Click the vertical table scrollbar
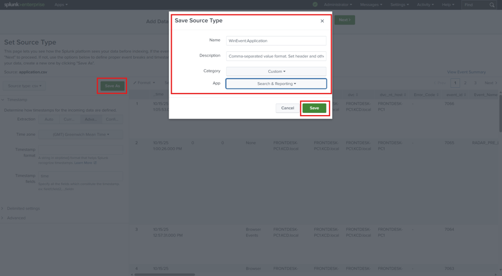Viewport: 502px width, 276px height. click(500, 114)
